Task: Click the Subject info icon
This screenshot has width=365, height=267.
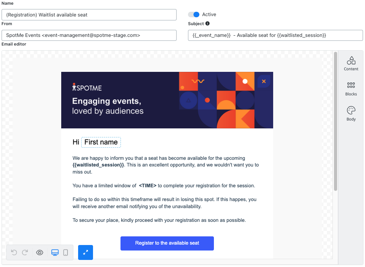Action: click(207, 24)
